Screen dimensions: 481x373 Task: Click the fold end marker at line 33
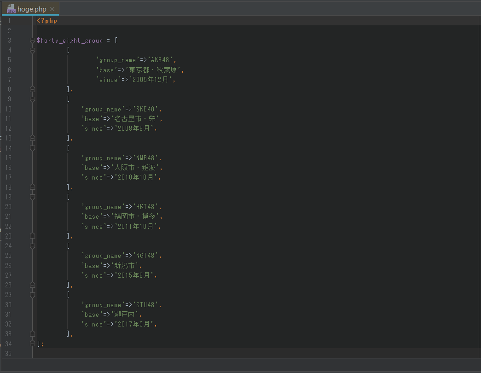click(x=32, y=334)
